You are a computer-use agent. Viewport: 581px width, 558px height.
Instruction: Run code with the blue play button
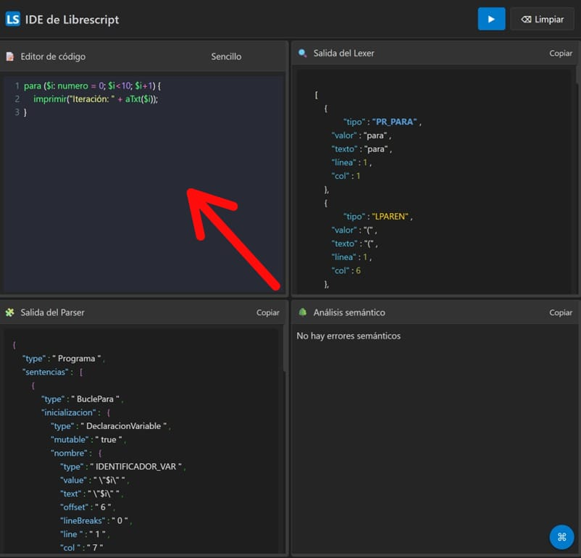pyautogui.click(x=491, y=19)
